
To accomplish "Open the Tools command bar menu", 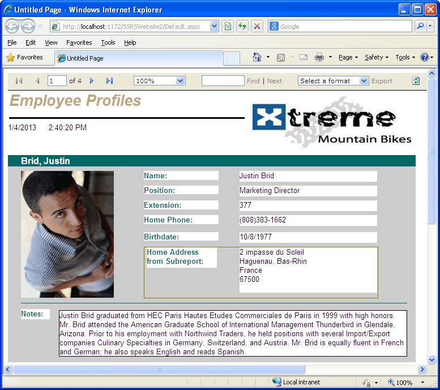I will tap(405, 58).
